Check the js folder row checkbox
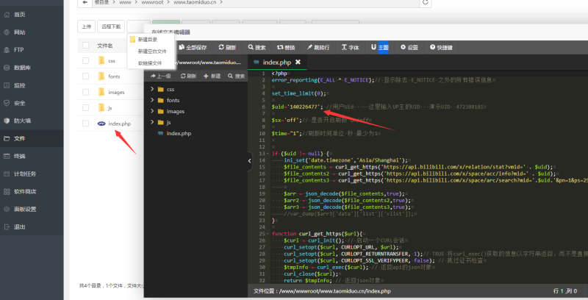Image resolution: width=588 pixels, height=300 pixels. click(x=85, y=108)
